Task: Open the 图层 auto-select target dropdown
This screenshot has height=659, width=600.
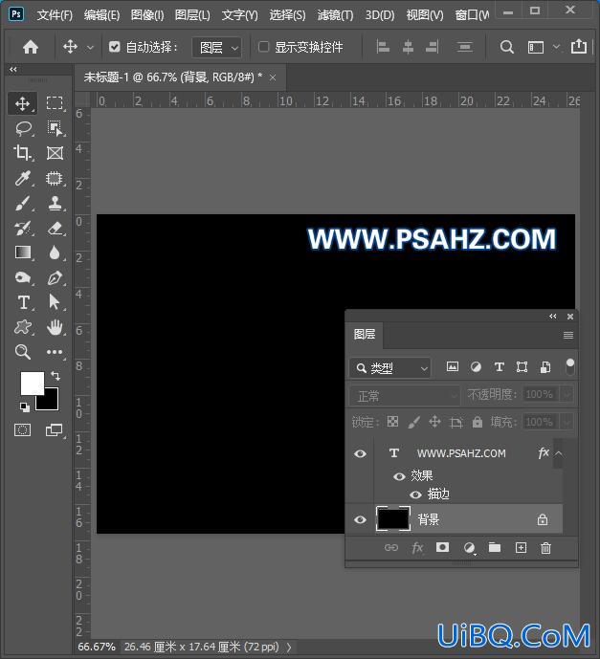Action: click(x=216, y=48)
